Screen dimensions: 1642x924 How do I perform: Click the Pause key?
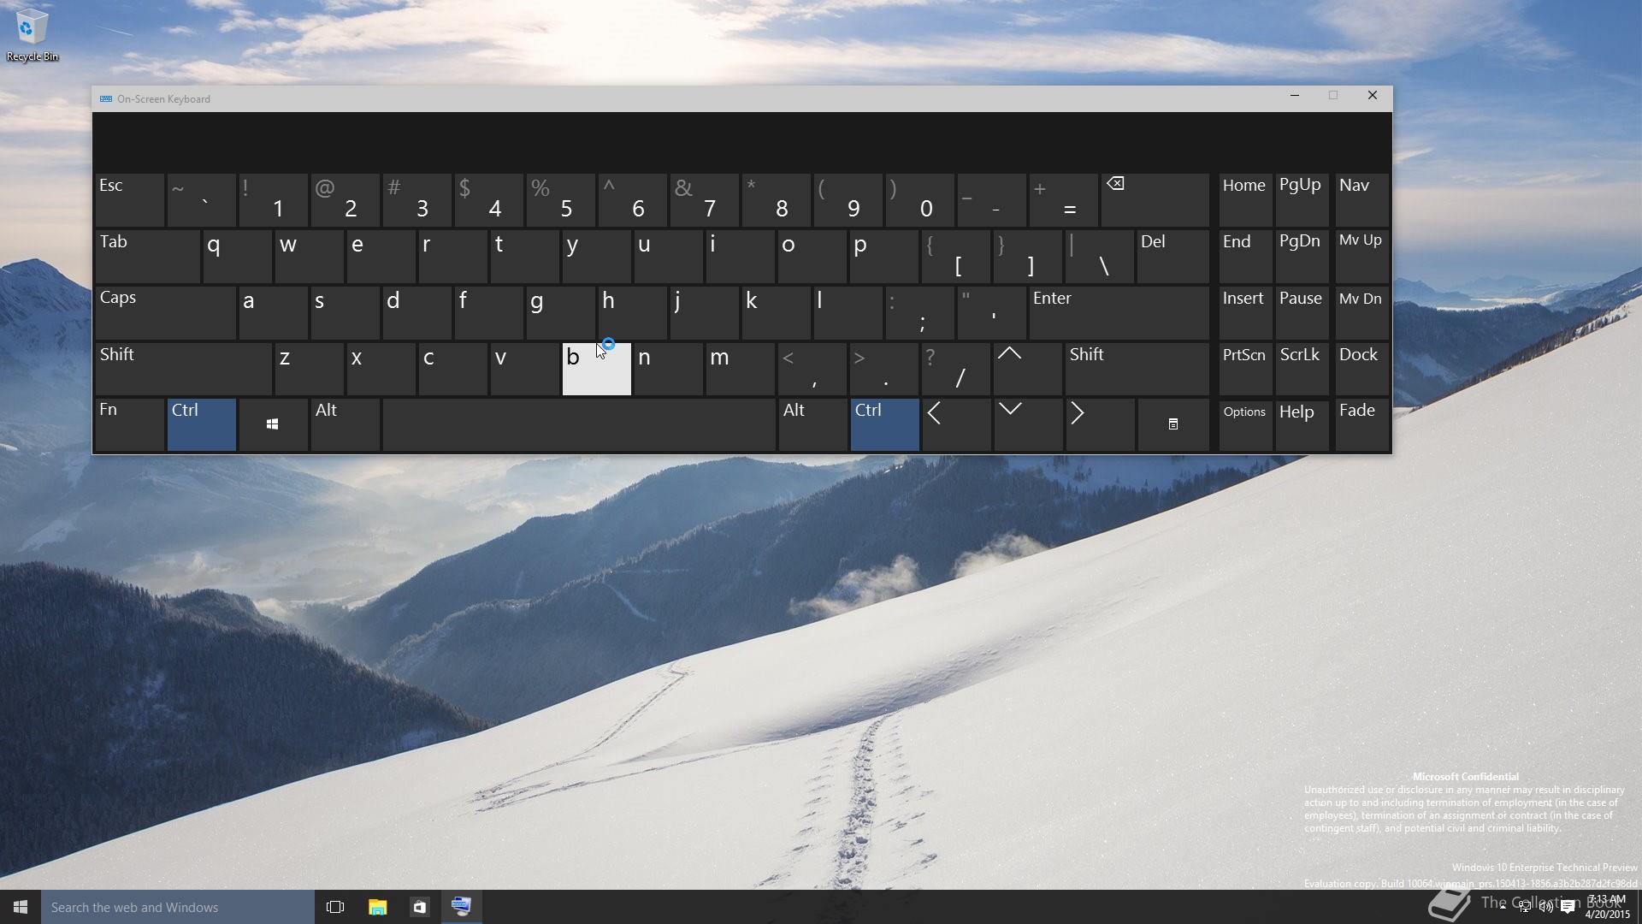pos(1302,312)
